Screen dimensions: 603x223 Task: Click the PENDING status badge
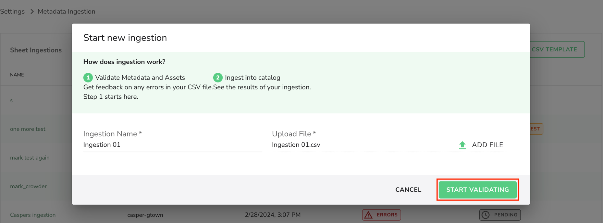(500, 215)
